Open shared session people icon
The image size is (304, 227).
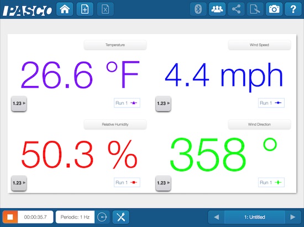[x=217, y=9]
